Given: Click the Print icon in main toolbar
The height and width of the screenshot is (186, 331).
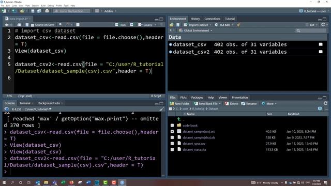Looking at the screenshot, I should (x=47, y=11).
